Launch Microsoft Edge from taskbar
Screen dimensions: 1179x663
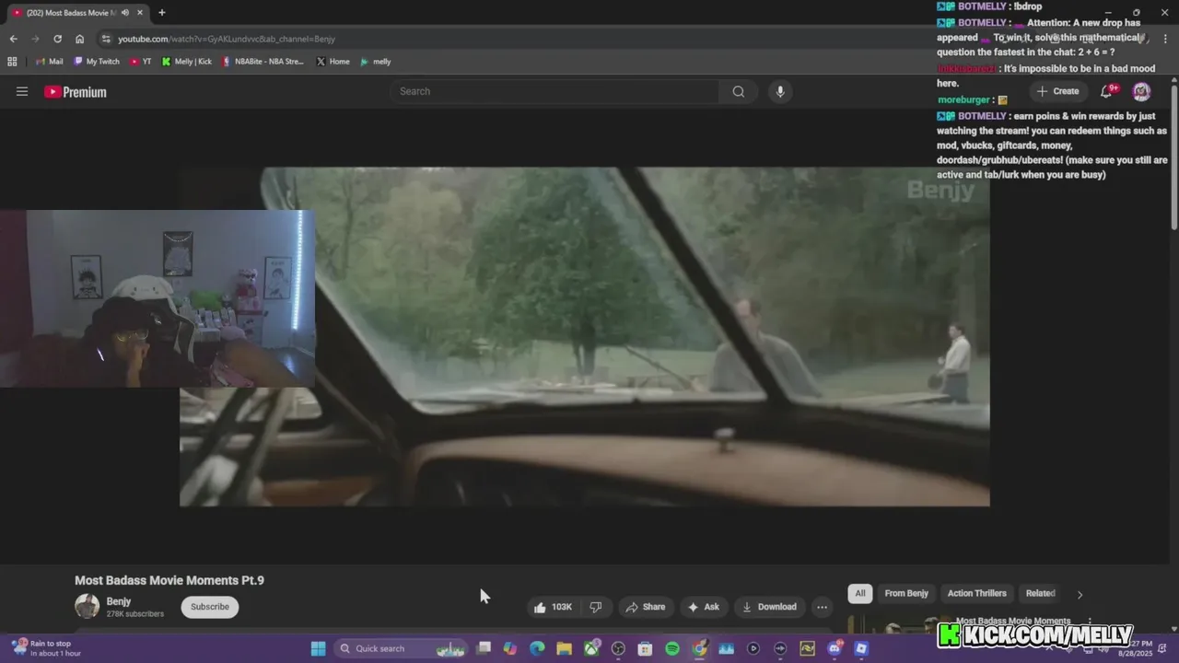pyautogui.click(x=537, y=648)
